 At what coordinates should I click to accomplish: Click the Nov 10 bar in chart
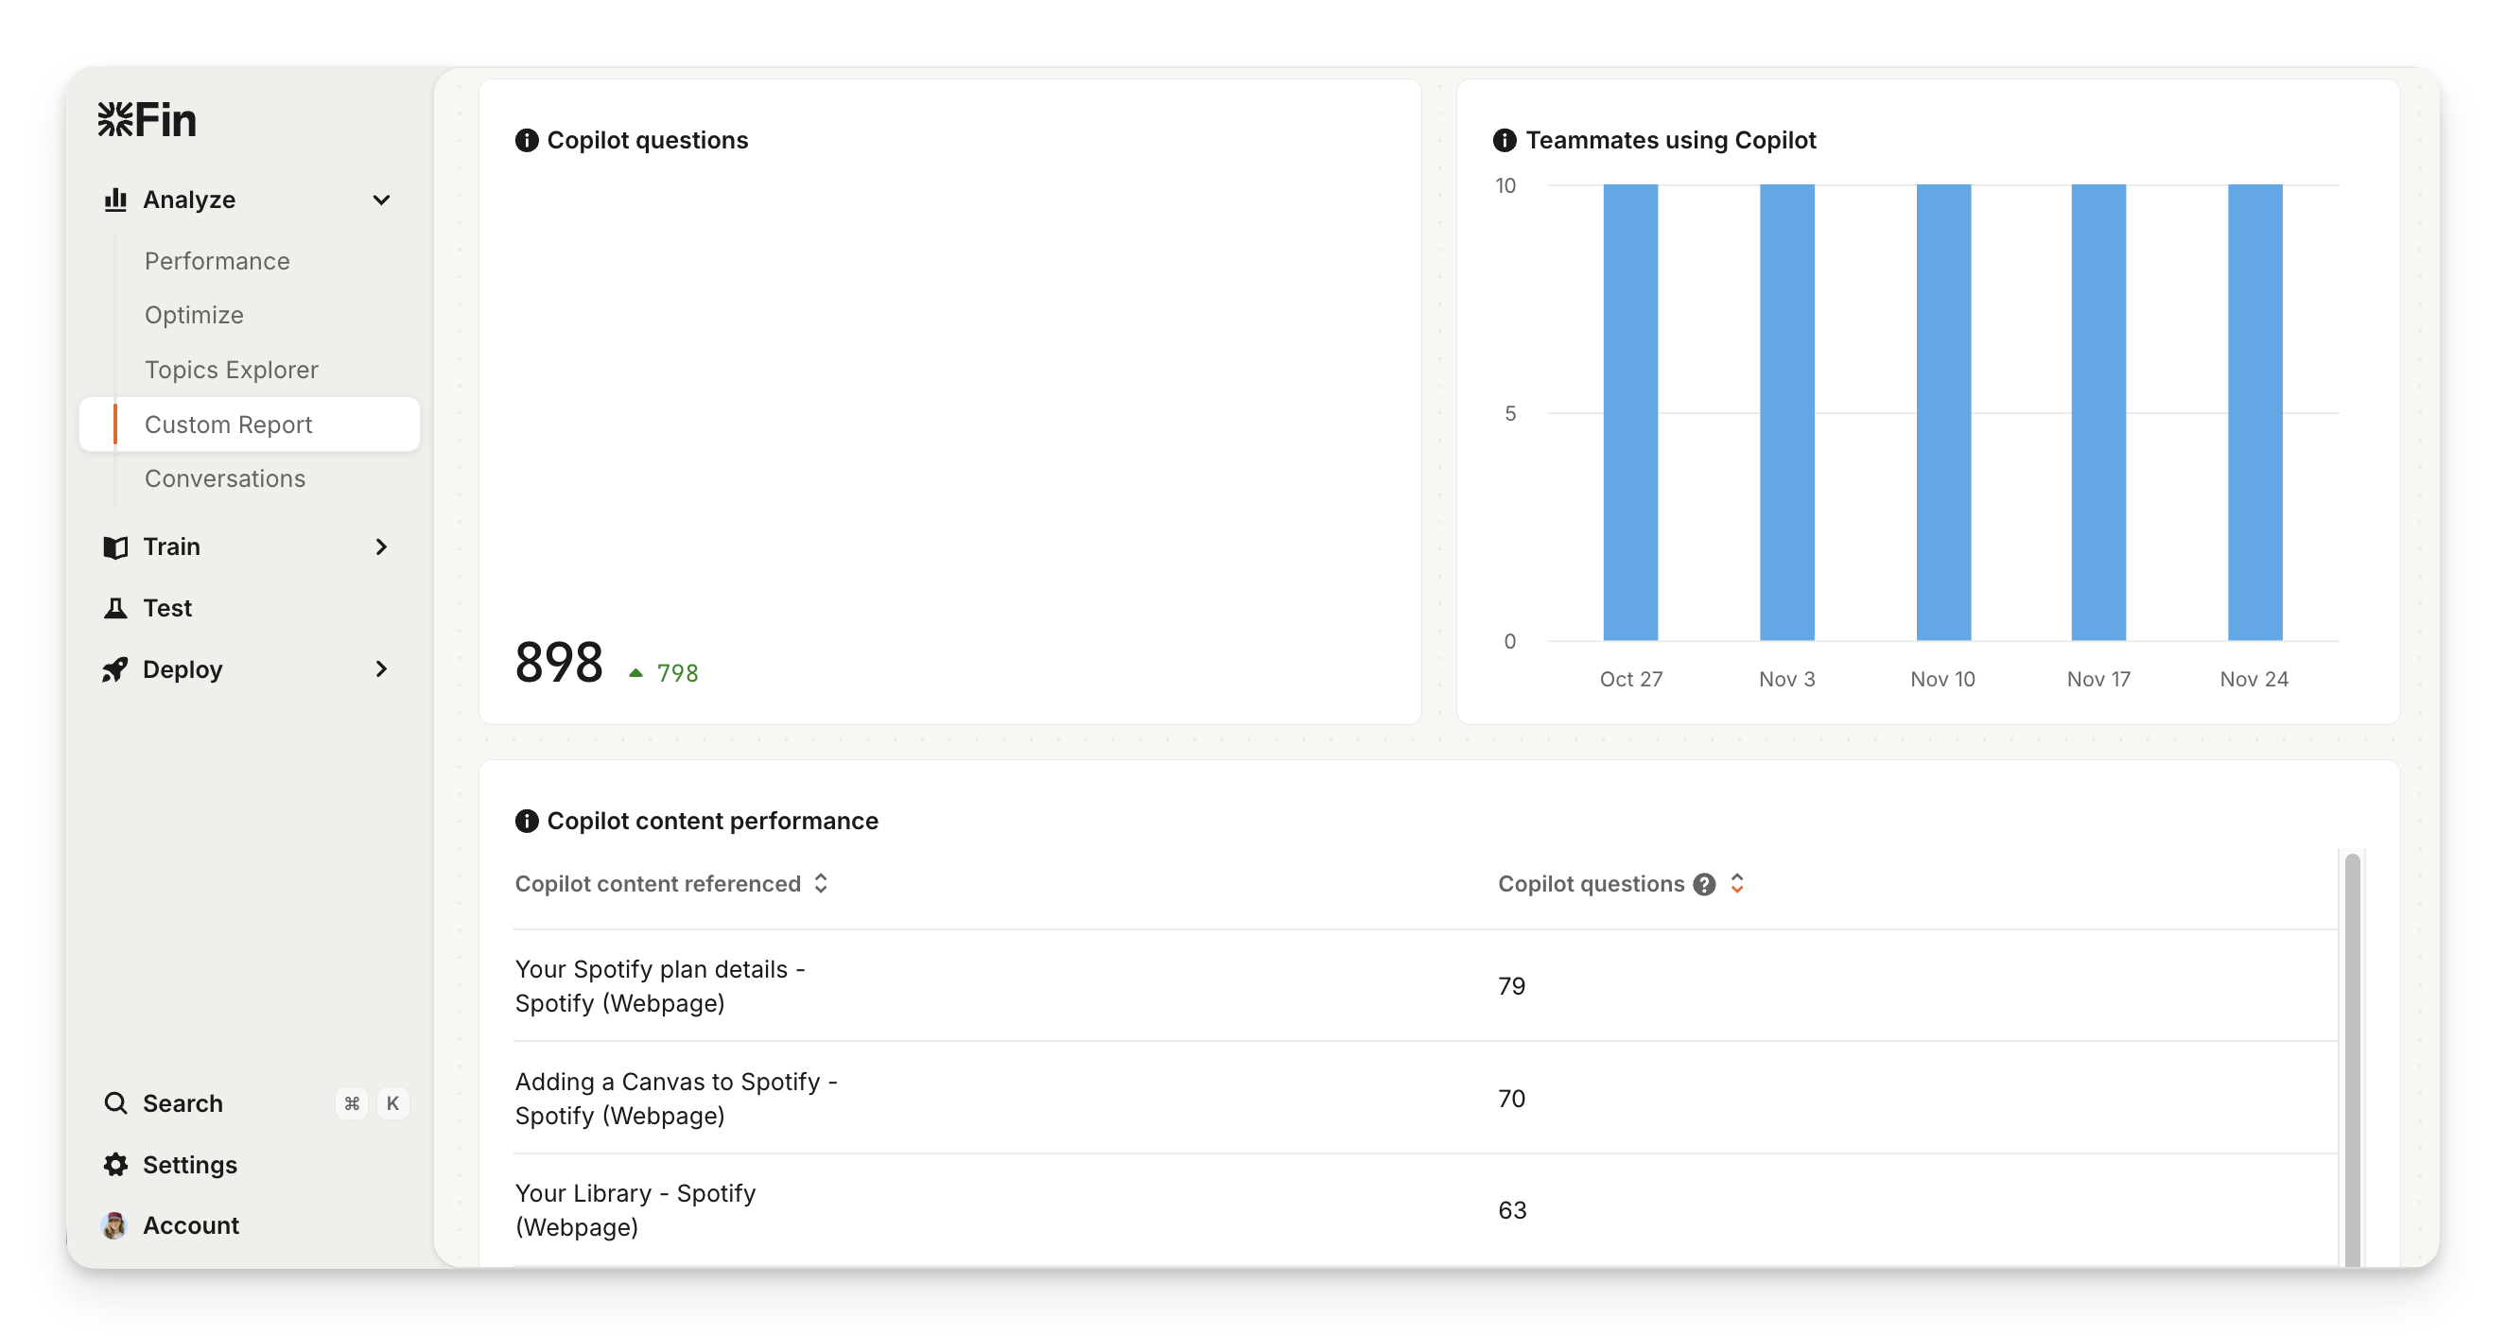[x=1942, y=412]
